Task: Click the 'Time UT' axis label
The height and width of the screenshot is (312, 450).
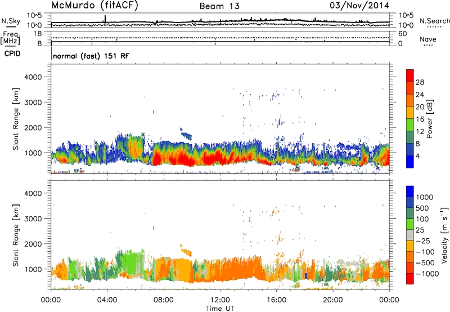Action: [220, 308]
